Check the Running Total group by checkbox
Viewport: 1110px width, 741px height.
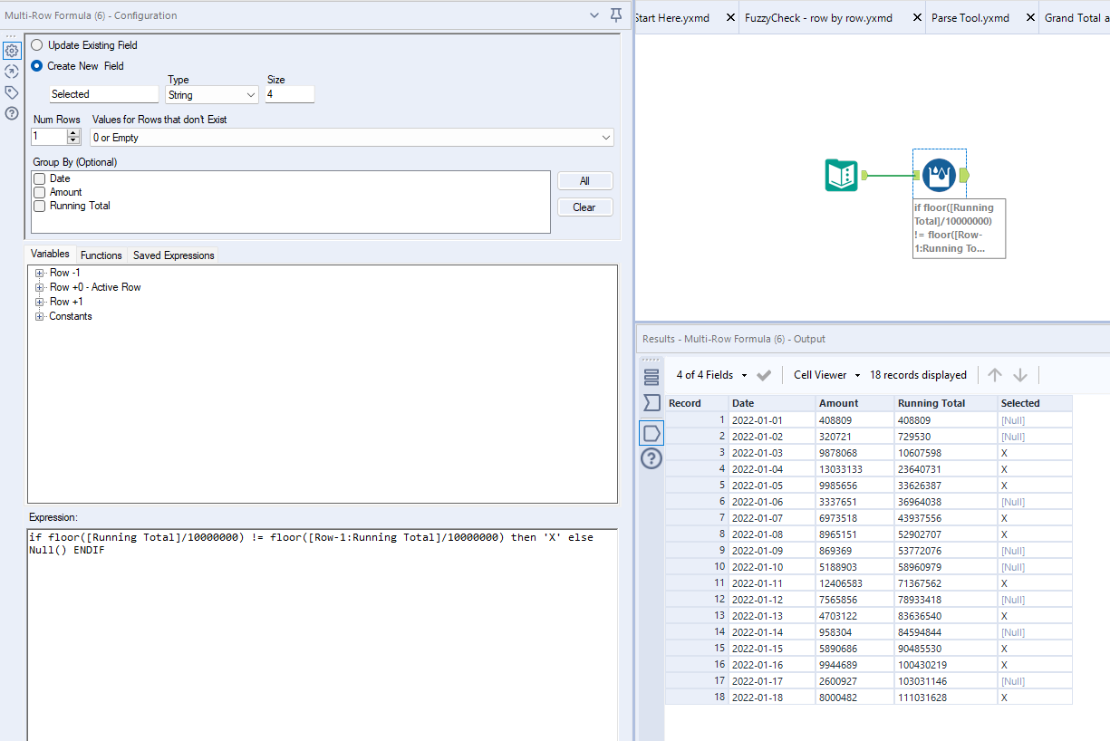[x=39, y=206]
